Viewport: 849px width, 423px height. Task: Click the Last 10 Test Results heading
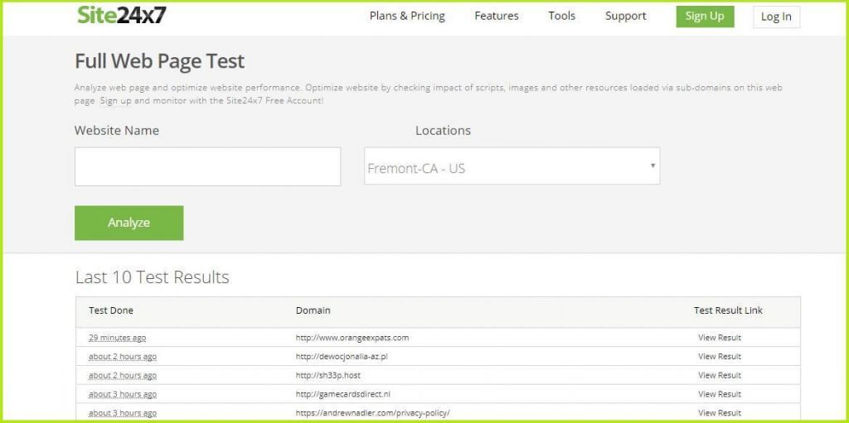[153, 277]
